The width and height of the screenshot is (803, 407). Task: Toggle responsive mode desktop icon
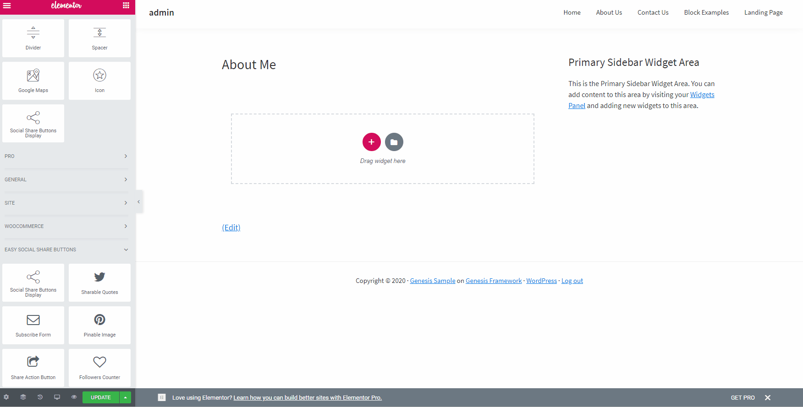coord(57,397)
